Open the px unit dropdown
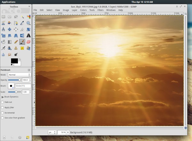This screenshot has width=192, height=141. [x=52, y=132]
